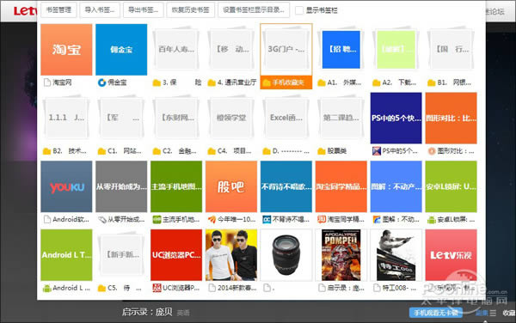Open the gray 从零开始成为 tile
The width and height of the screenshot is (516, 323).
pos(121,186)
